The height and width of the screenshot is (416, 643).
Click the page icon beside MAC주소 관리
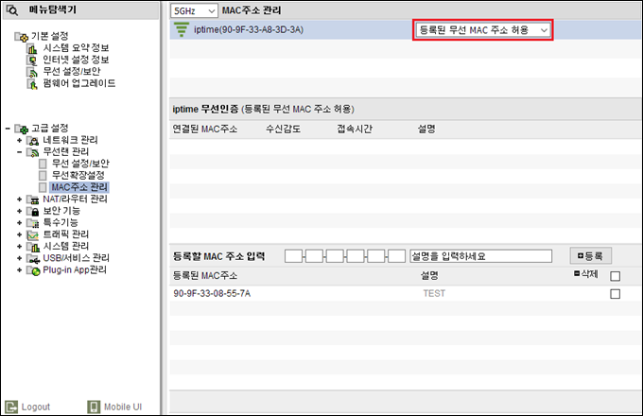tap(43, 187)
